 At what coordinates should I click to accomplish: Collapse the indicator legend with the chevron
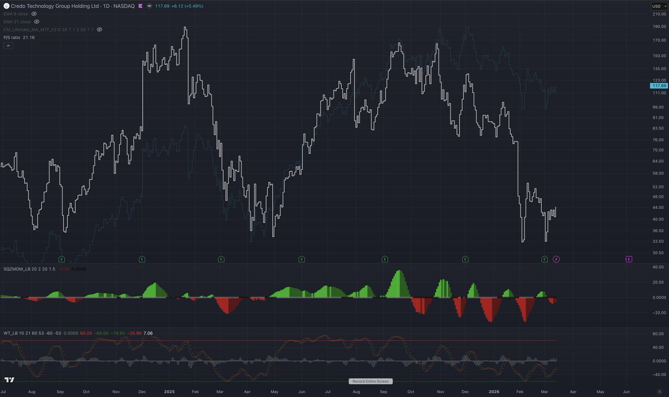pyautogui.click(x=8, y=46)
